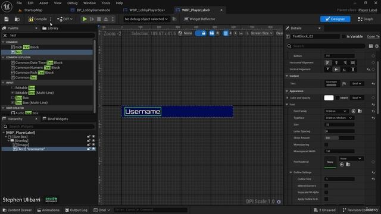Browse to asset in Content Browser icon

(x=17, y=19)
